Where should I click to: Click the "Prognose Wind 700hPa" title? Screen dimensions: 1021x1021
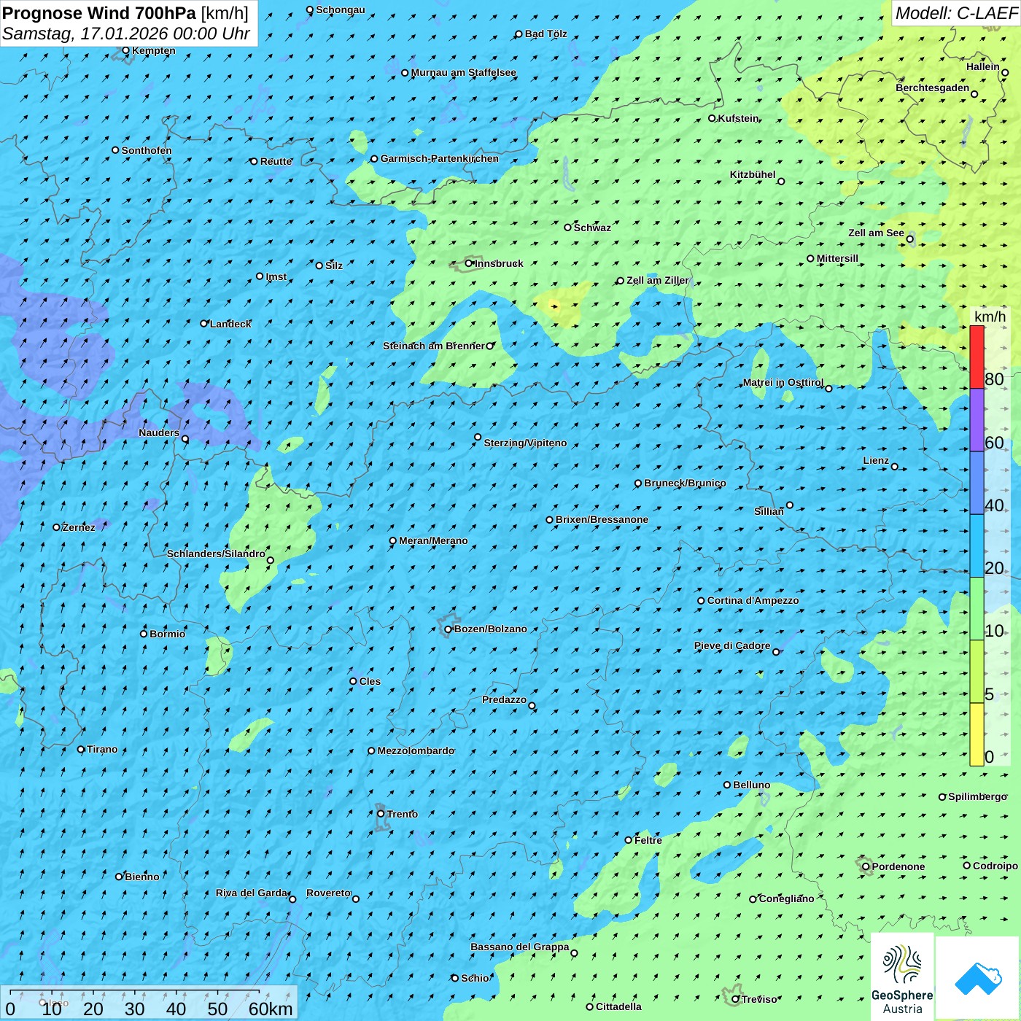(x=99, y=13)
